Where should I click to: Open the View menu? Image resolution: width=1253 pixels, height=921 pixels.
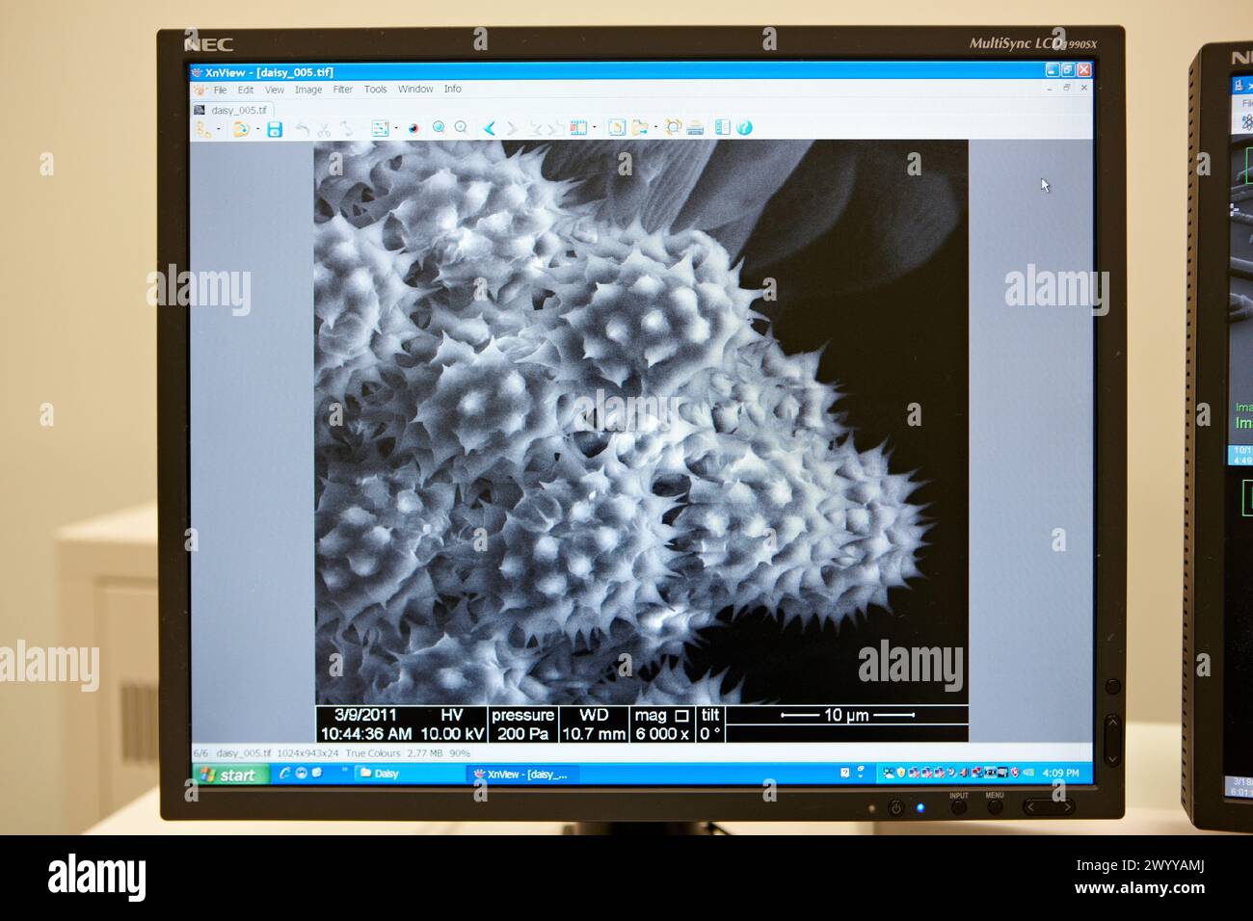click(x=275, y=90)
